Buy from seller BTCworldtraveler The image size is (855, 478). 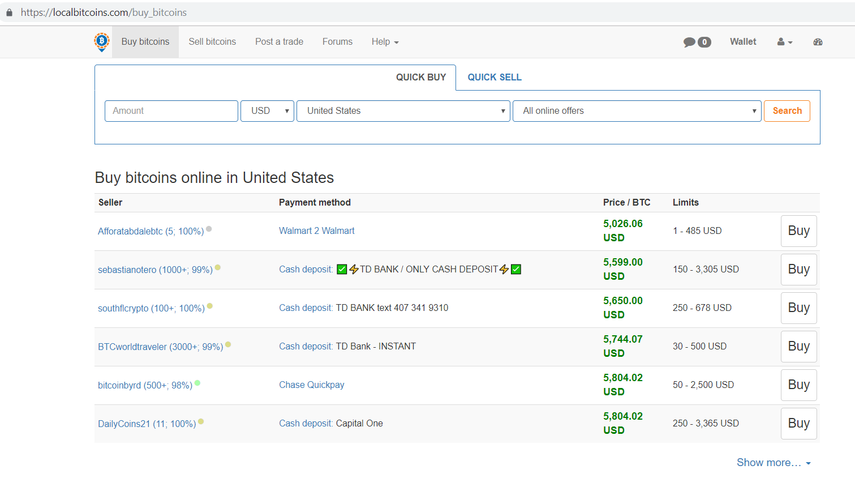(x=799, y=346)
